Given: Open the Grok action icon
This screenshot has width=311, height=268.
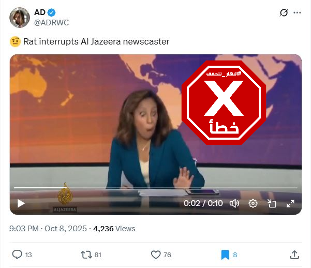Looking at the screenshot, I should (284, 13).
